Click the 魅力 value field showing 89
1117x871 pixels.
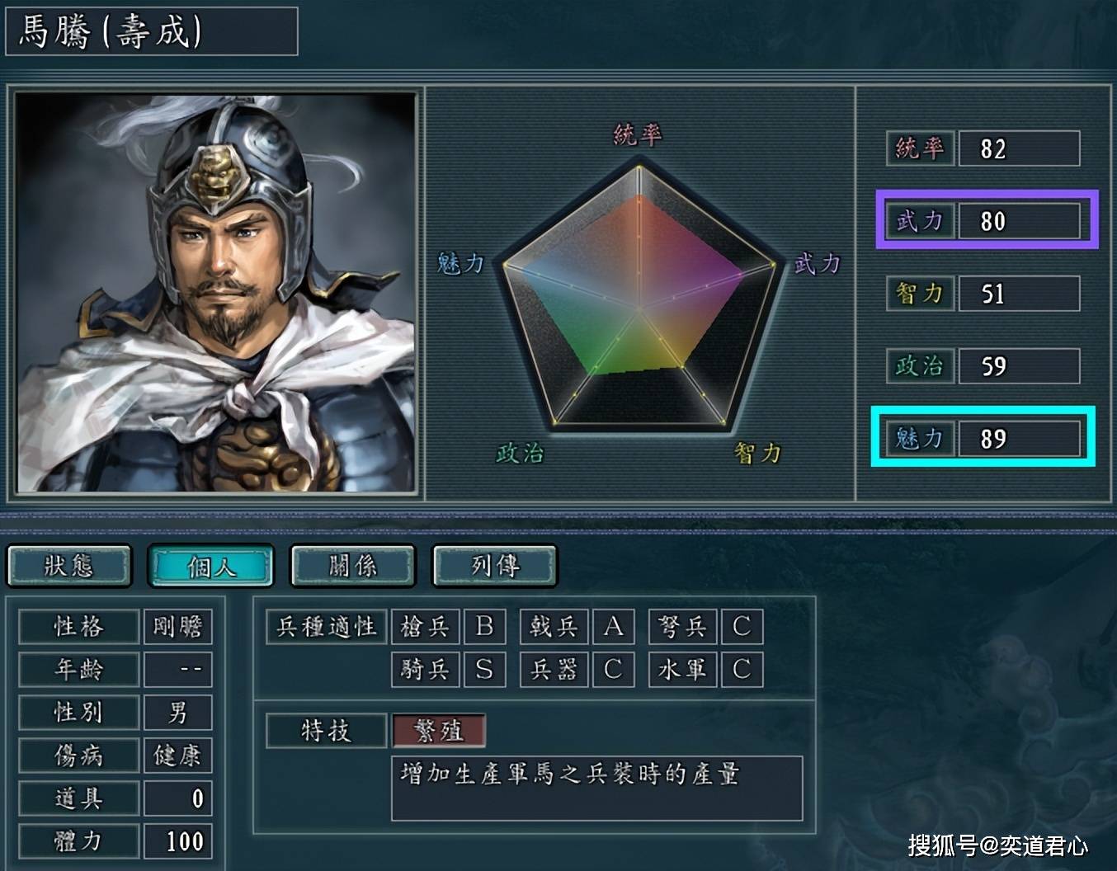tap(1019, 439)
